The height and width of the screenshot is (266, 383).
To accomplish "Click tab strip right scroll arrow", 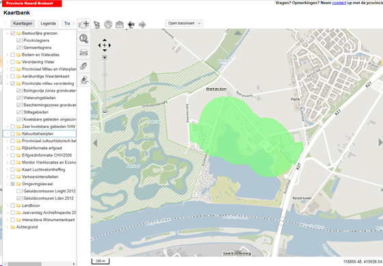I will 72,23.
